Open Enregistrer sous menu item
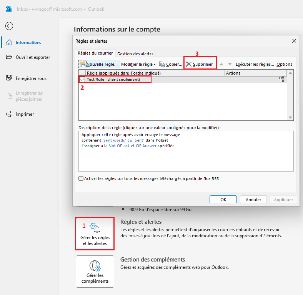Screen dimensions: 303x295 click(29, 78)
